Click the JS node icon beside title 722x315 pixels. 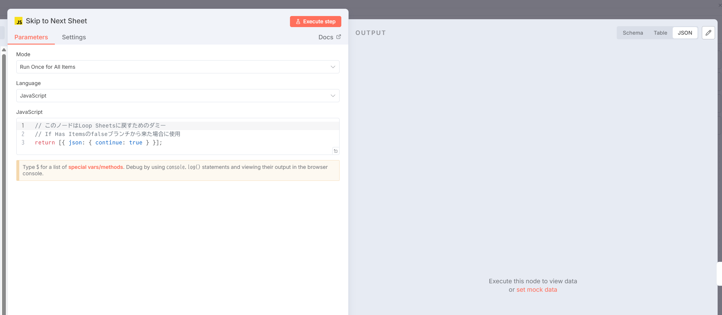click(18, 21)
